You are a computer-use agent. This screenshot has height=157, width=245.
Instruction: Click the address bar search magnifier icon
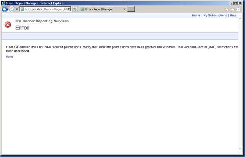click(65, 9)
